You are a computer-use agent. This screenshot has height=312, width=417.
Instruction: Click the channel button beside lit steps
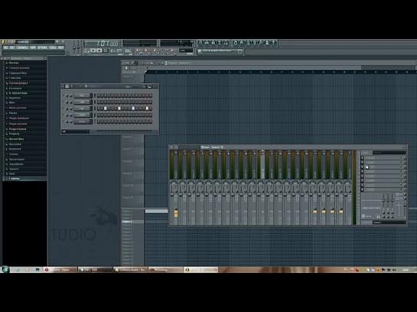[x=83, y=108]
